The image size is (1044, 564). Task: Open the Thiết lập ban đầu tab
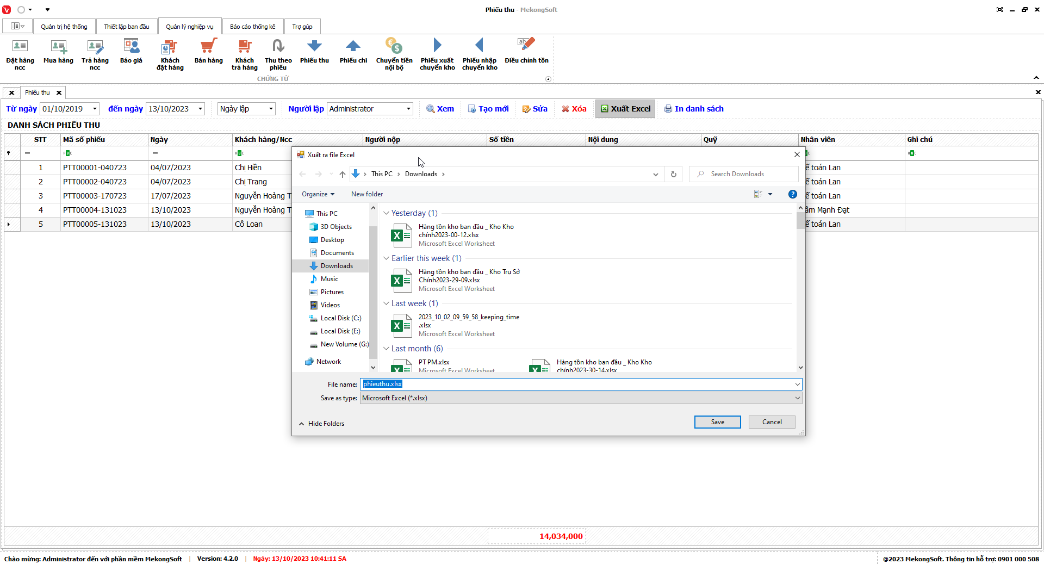pyautogui.click(x=126, y=27)
